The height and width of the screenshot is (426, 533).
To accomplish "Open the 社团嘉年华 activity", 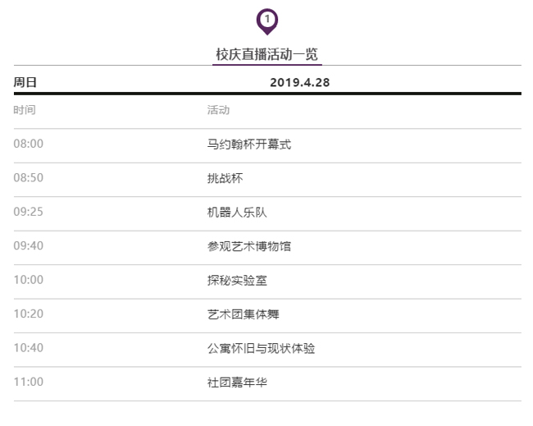I will 237,382.
